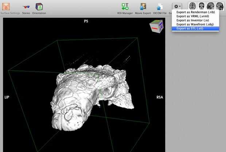Choose Export as Renderman (.rib)
The height and width of the screenshot is (152, 226).
pyautogui.click(x=196, y=12)
